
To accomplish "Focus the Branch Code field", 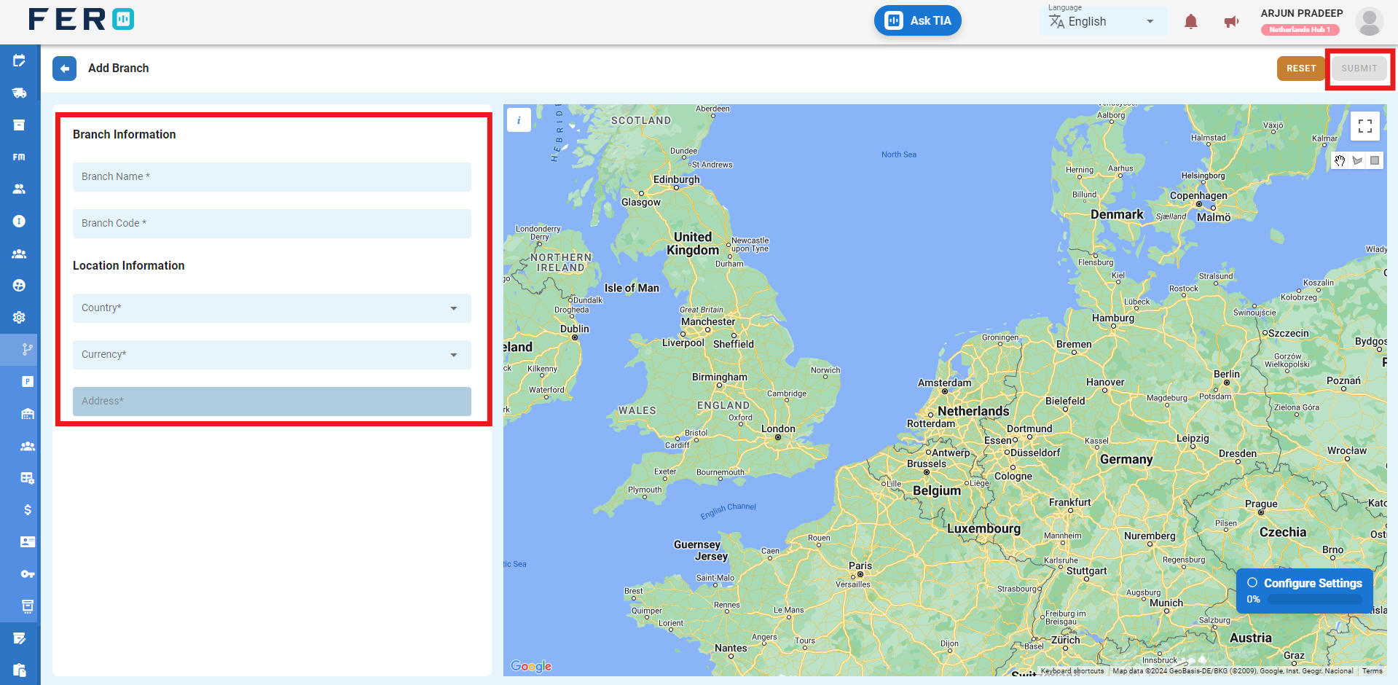I will point(272,224).
